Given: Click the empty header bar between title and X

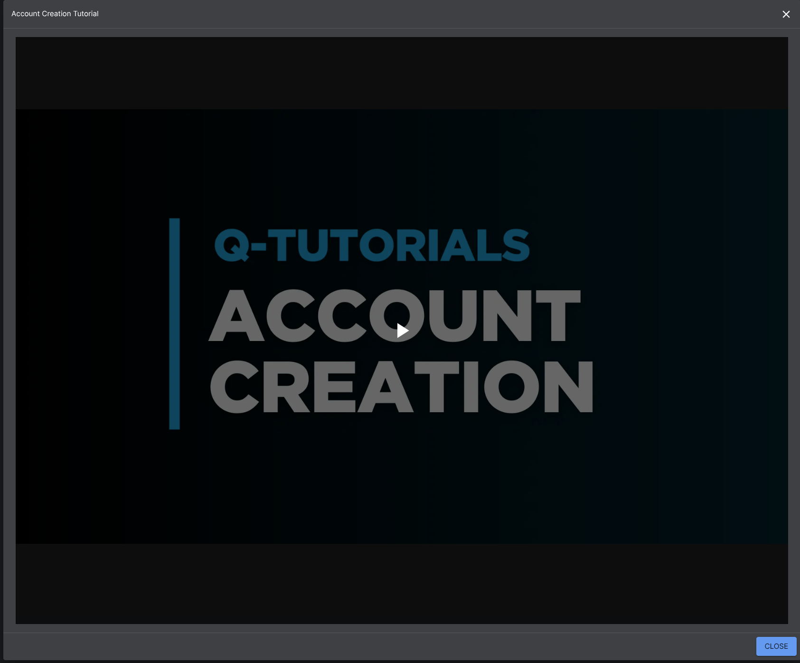Looking at the screenshot, I should click(427, 14).
